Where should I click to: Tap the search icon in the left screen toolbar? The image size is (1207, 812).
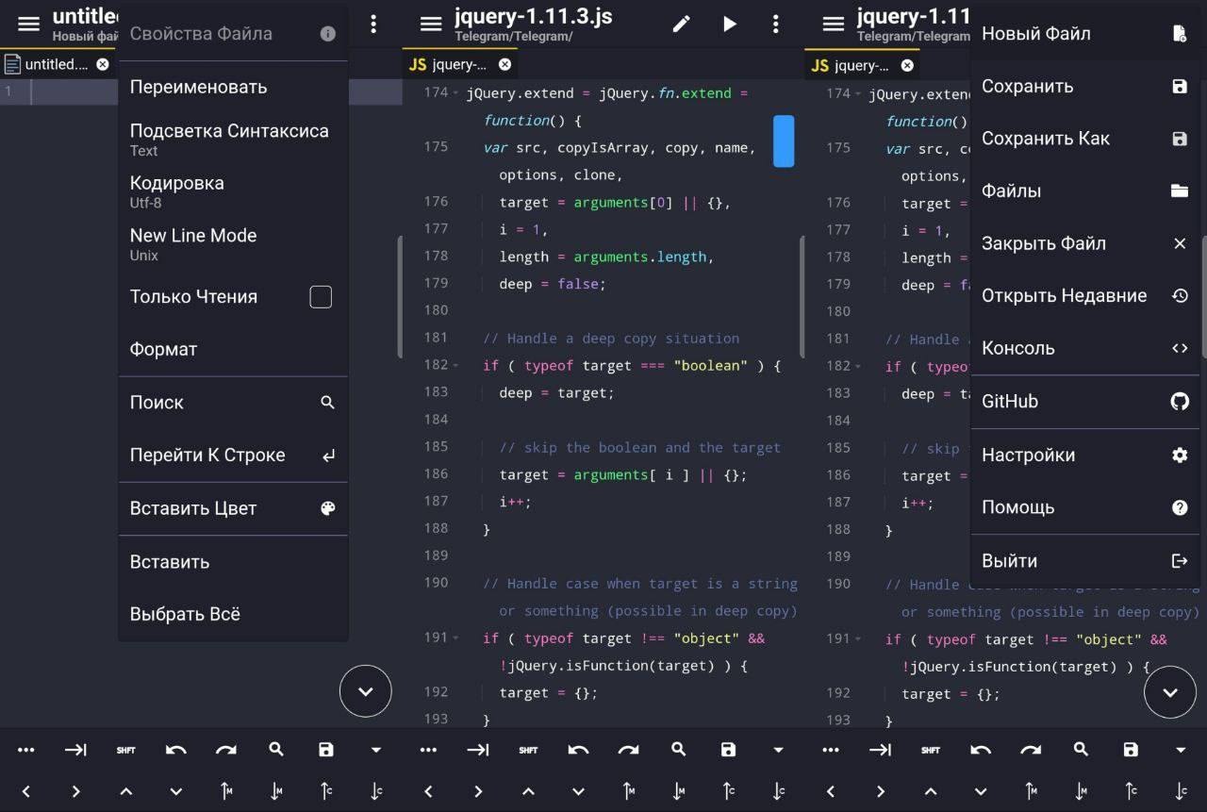[x=276, y=750]
